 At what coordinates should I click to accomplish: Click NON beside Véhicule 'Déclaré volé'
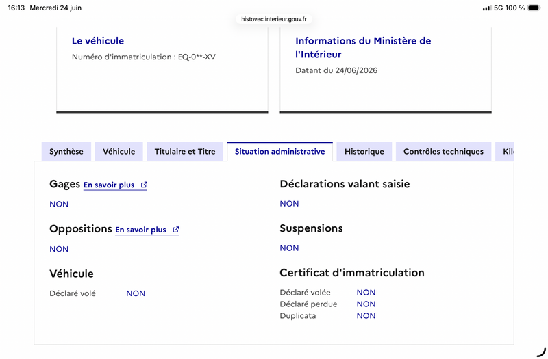(x=136, y=293)
